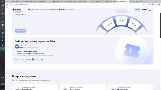This screenshot has height=90, width=161.
Task: Change ENG input language indicator
Action: click(x=3, y=80)
